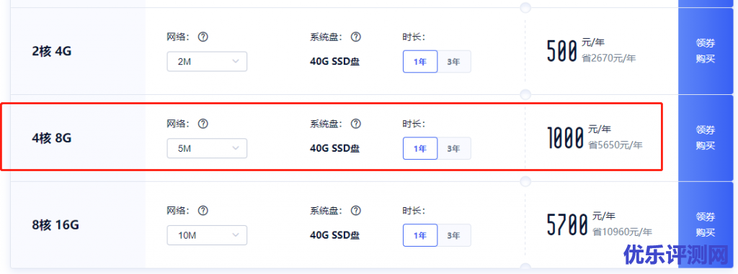738x274 pixels.
Task: Select 3年 duration for 2核 4G plan
Action: 454,62
